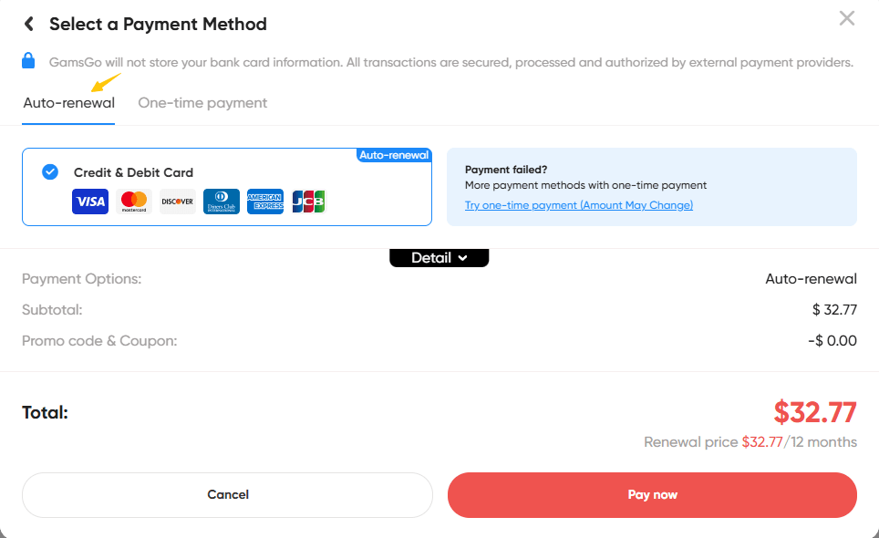
Task: Click the American Express logo
Action: tap(265, 202)
